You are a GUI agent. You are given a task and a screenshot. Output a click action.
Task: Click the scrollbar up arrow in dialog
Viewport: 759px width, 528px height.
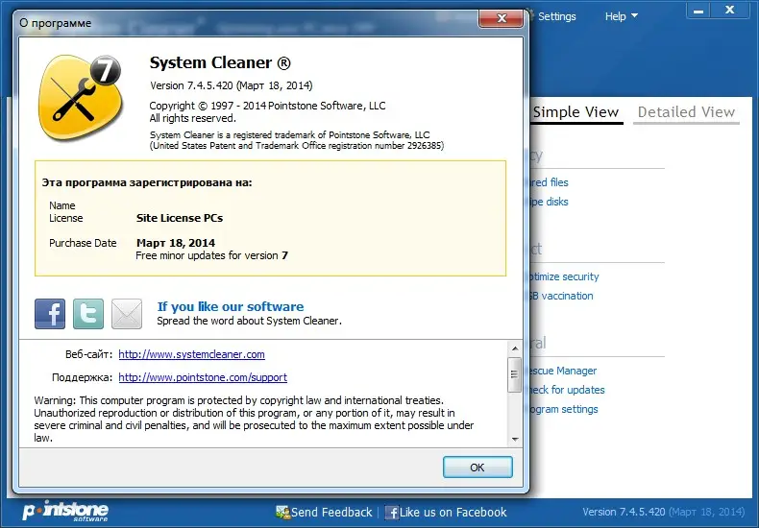[515, 348]
